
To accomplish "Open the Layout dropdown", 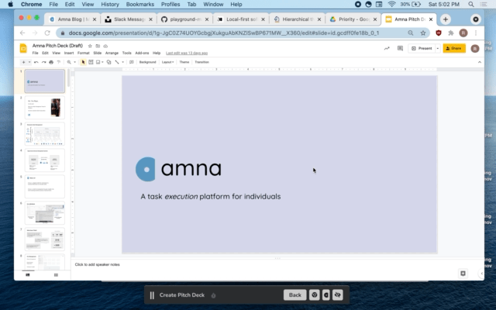I will (x=167, y=62).
